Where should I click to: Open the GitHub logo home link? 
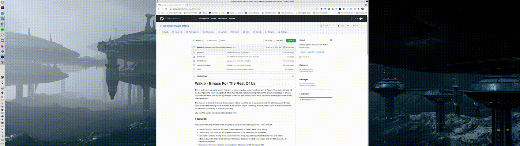[162, 18]
